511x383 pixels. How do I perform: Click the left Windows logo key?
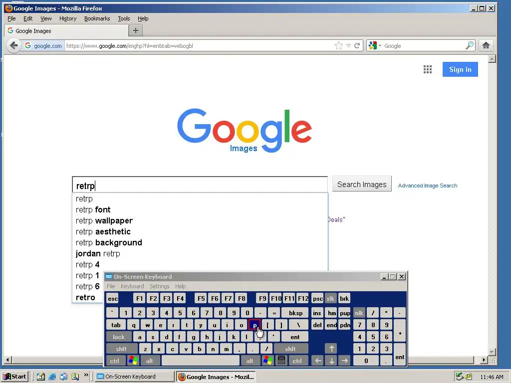pyautogui.click(x=133, y=361)
